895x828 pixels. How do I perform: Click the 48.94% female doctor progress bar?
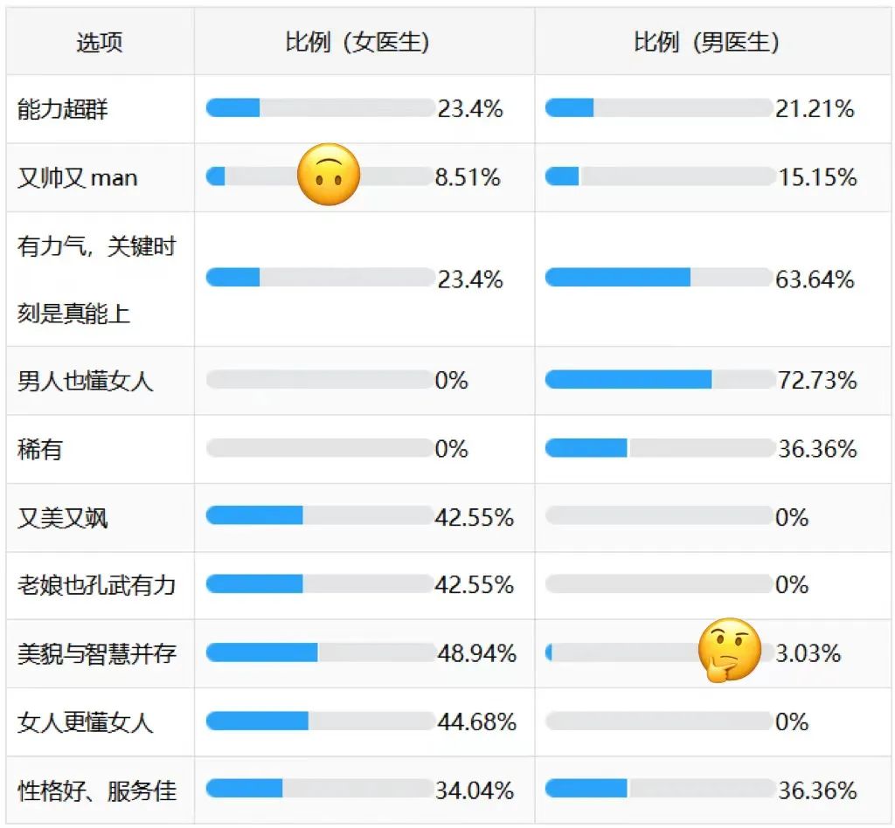coord(320,652)
